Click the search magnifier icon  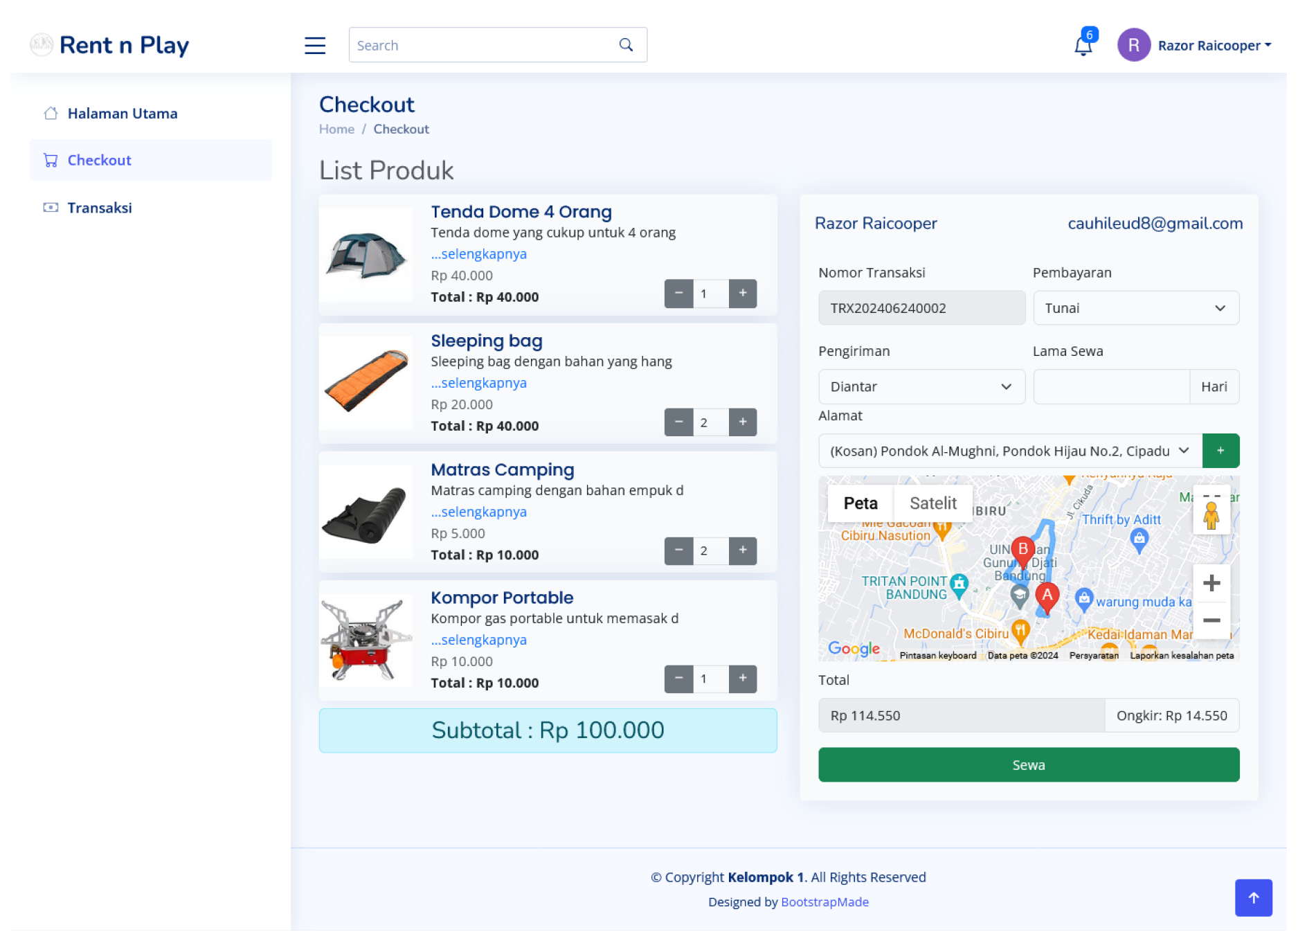(x=626, y=45)
